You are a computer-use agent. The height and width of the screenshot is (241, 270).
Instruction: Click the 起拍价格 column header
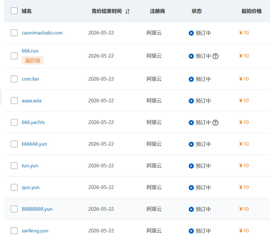click(x=252, y=11)
